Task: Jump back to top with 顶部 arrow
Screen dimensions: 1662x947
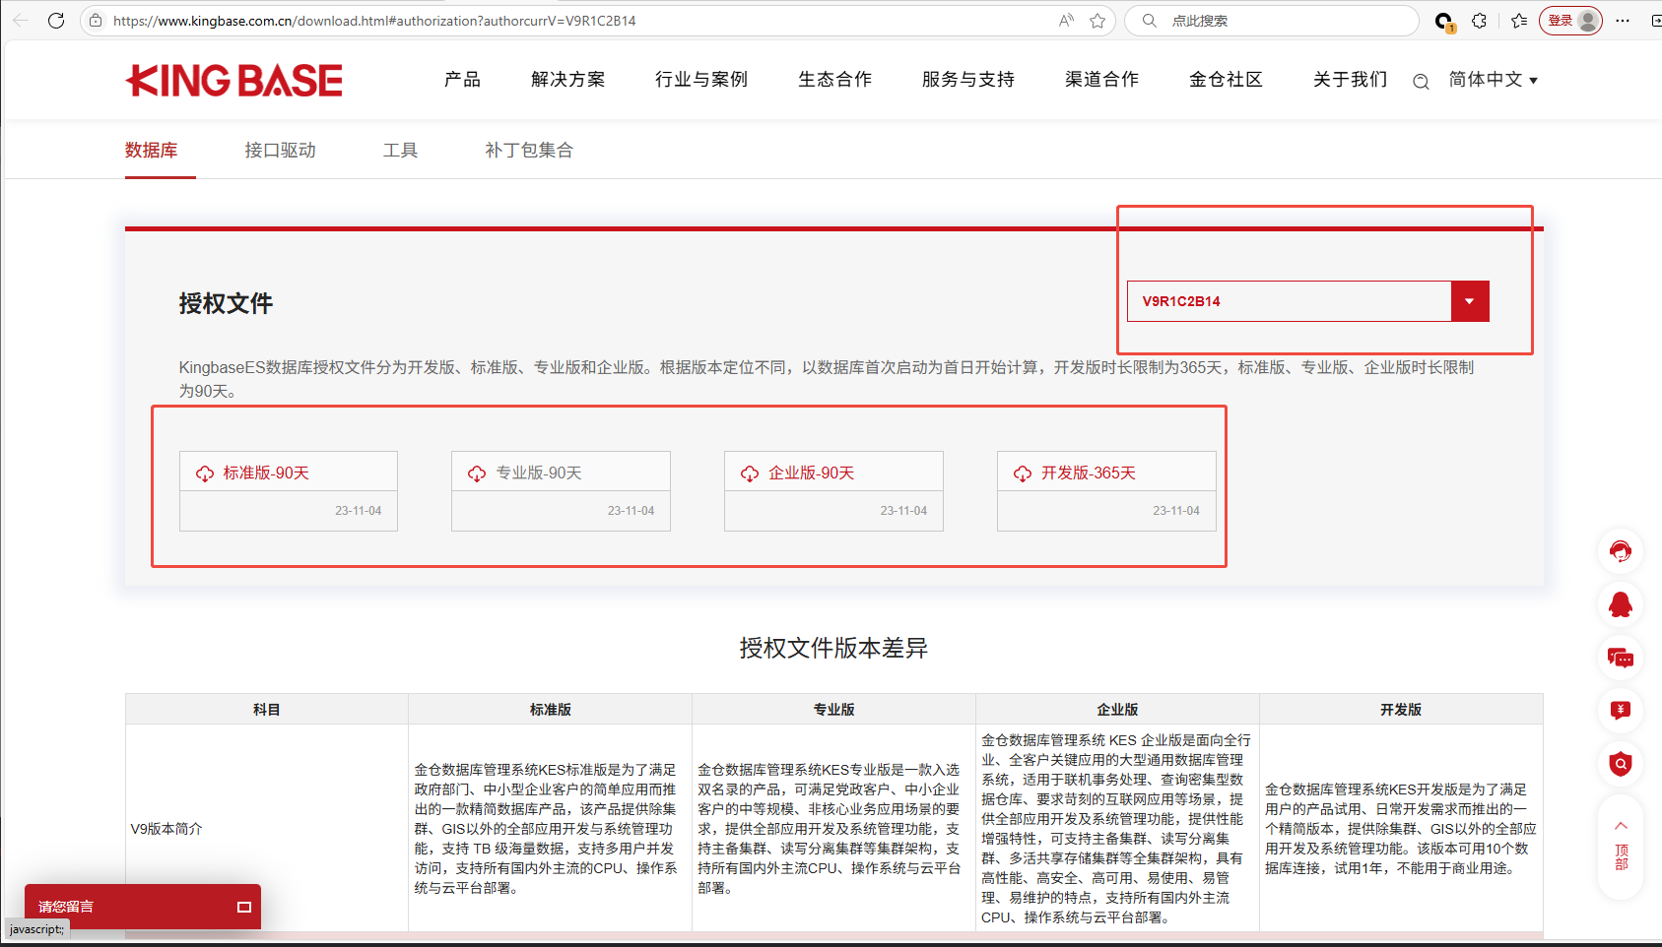Action: pyautogui.click(x=1621, y=845)
